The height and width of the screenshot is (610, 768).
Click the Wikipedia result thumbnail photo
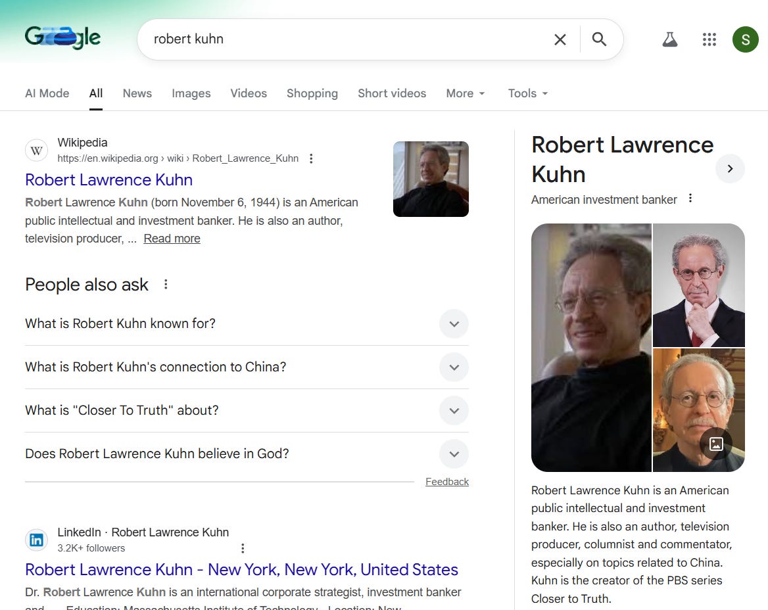pyautogui.click(x=431, y=179)
